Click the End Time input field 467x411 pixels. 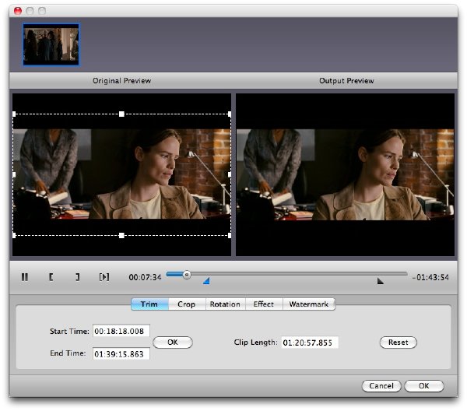pyautogui.click(x=121, y=354)
